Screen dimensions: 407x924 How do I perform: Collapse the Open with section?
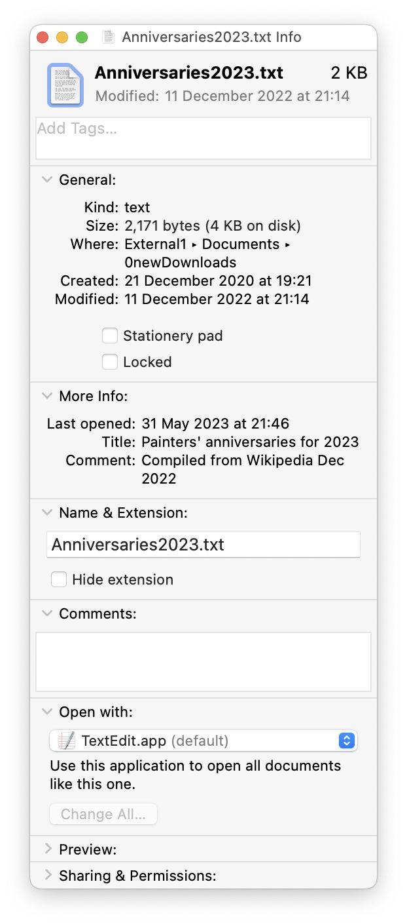click(x=47, y=712)
